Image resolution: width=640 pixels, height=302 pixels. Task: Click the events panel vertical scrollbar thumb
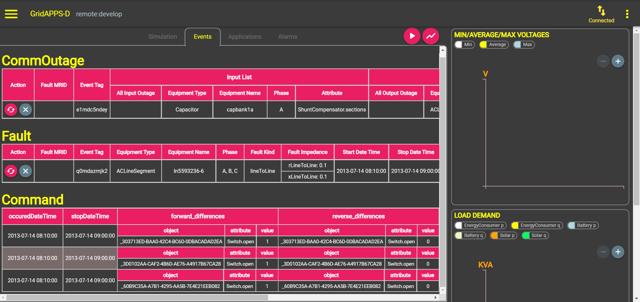(442, 172)
